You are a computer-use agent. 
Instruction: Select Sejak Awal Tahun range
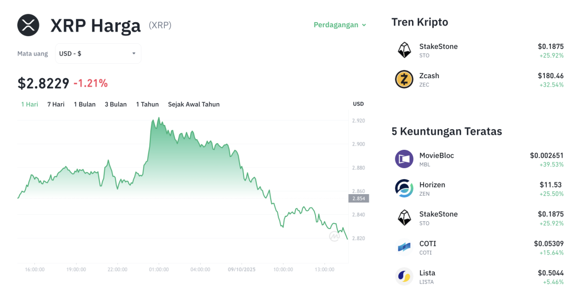pos(194,104)
